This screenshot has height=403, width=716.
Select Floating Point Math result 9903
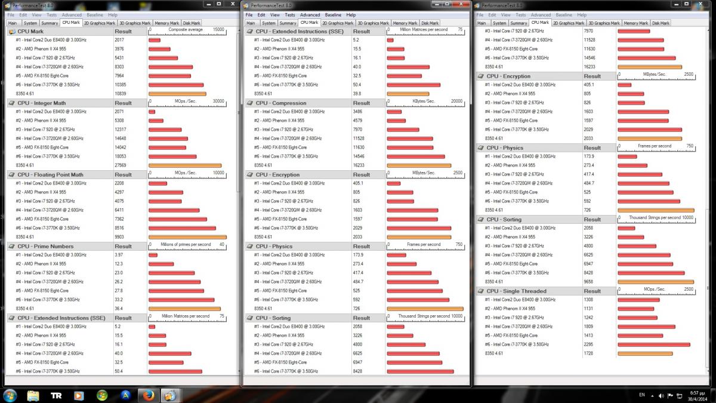coord(119,237)
